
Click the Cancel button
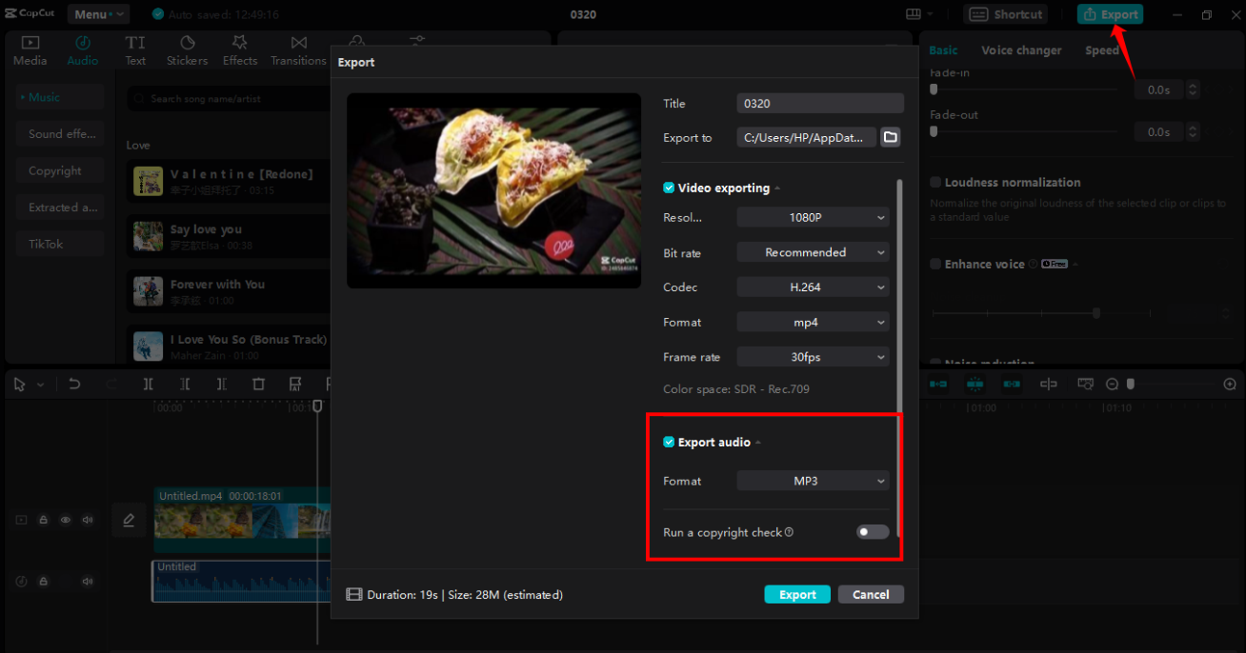[x=871, y=595]
